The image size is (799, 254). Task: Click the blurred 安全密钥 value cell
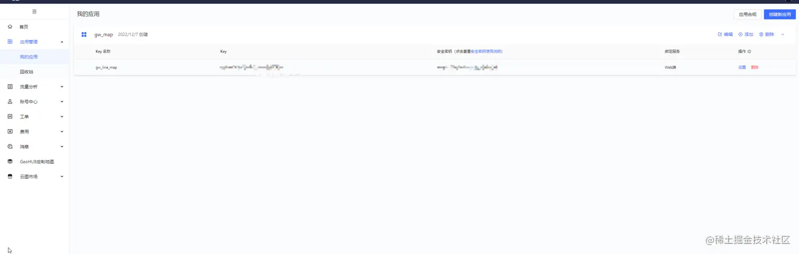(x=468, y=67)
